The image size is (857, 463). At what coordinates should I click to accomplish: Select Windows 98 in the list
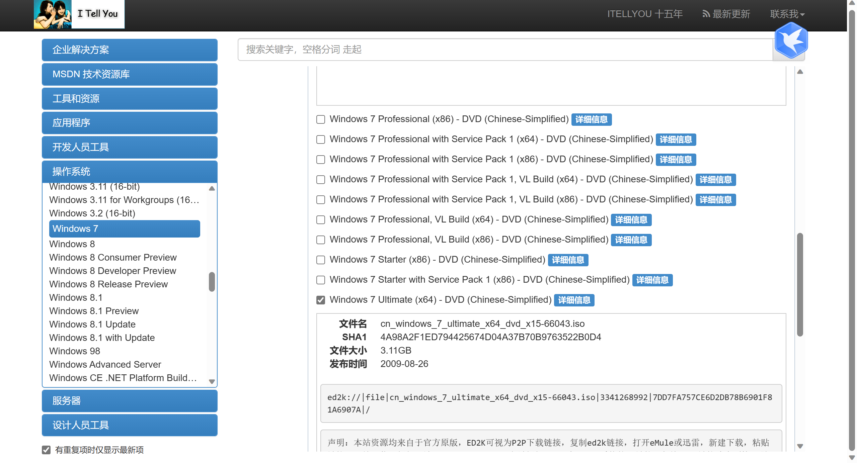click(75, 351)
